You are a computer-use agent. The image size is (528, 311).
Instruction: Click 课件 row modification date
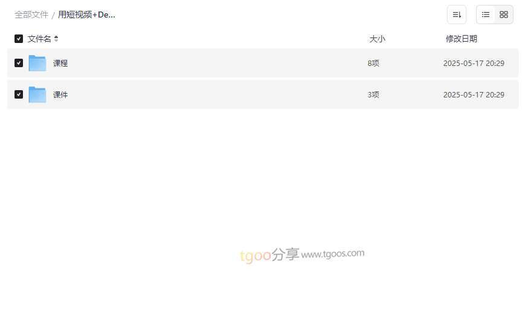point(474,95)
